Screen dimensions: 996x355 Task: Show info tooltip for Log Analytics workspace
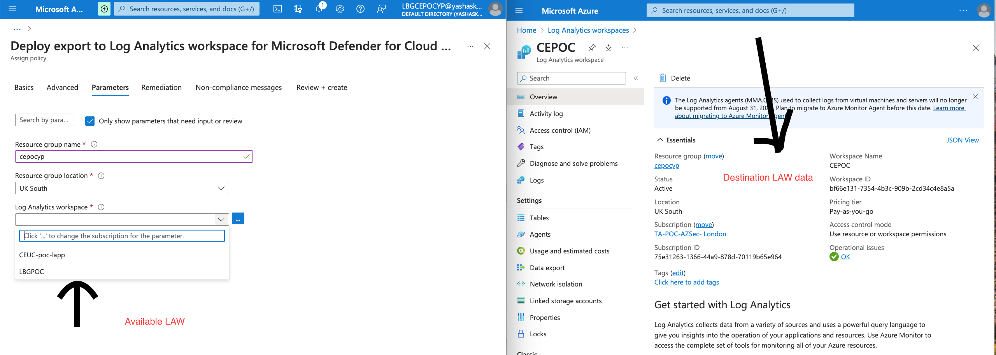point(101,207)
